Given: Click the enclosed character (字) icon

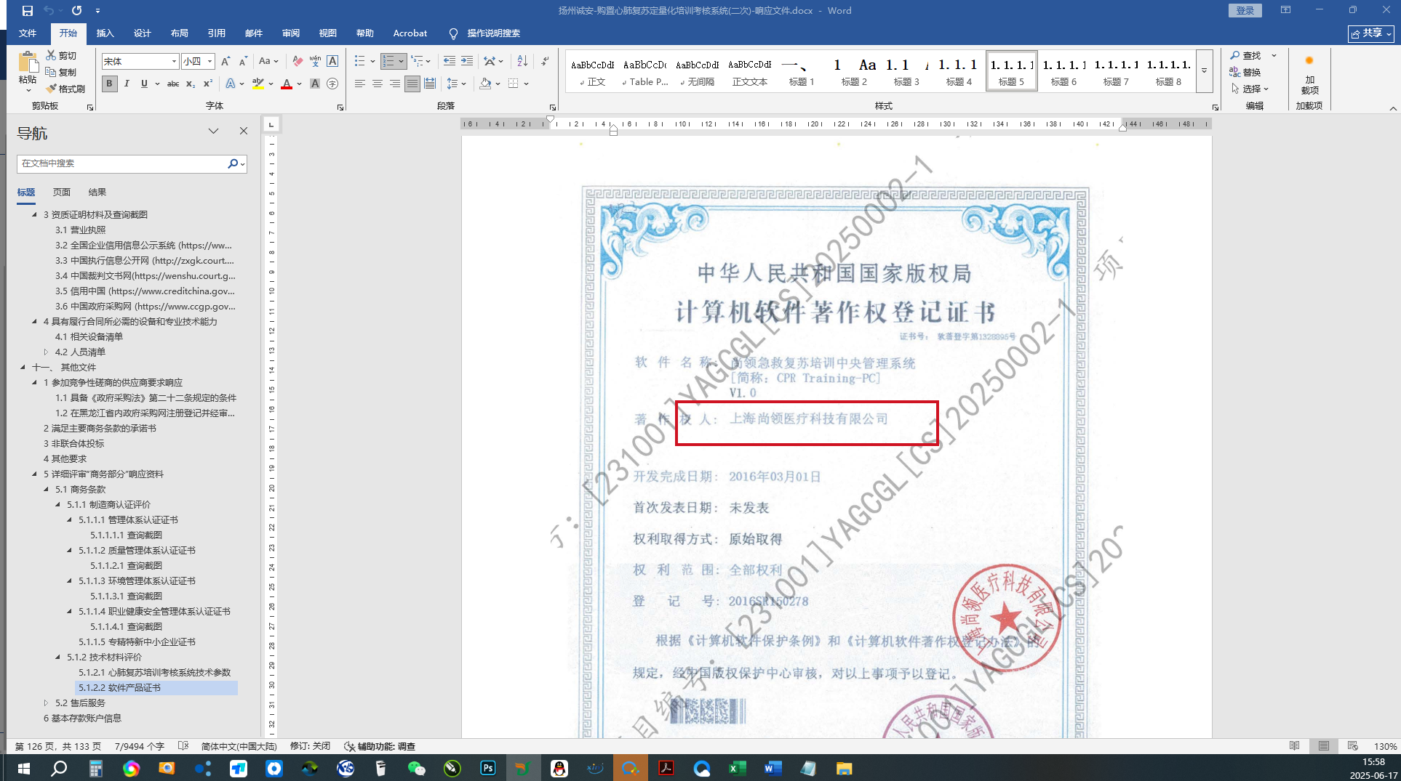Looking at the screenshot, I should click(x=332, y=84).
